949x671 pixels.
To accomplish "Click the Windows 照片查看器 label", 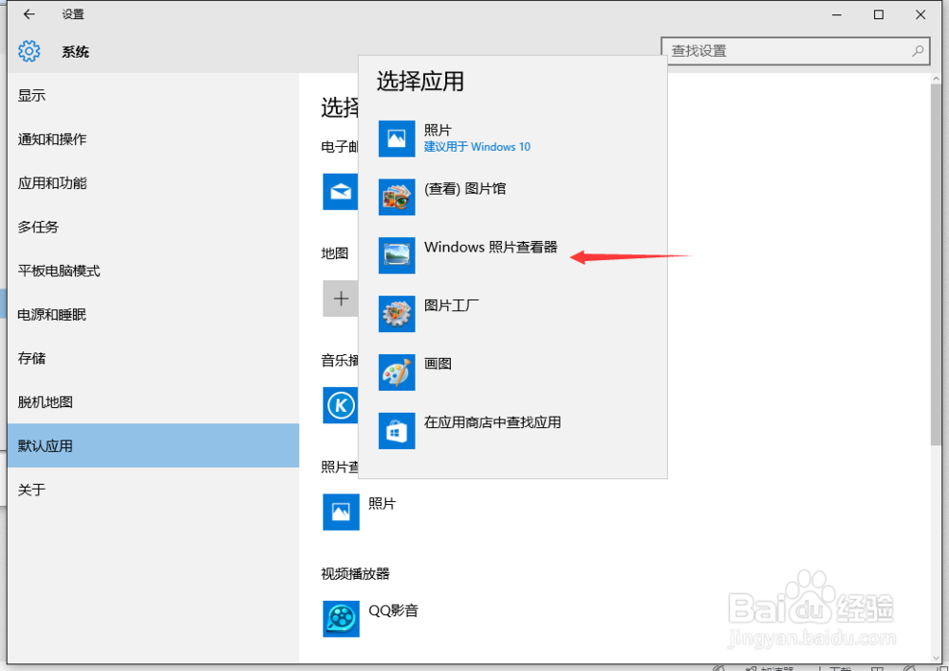I will coord(491,247).
